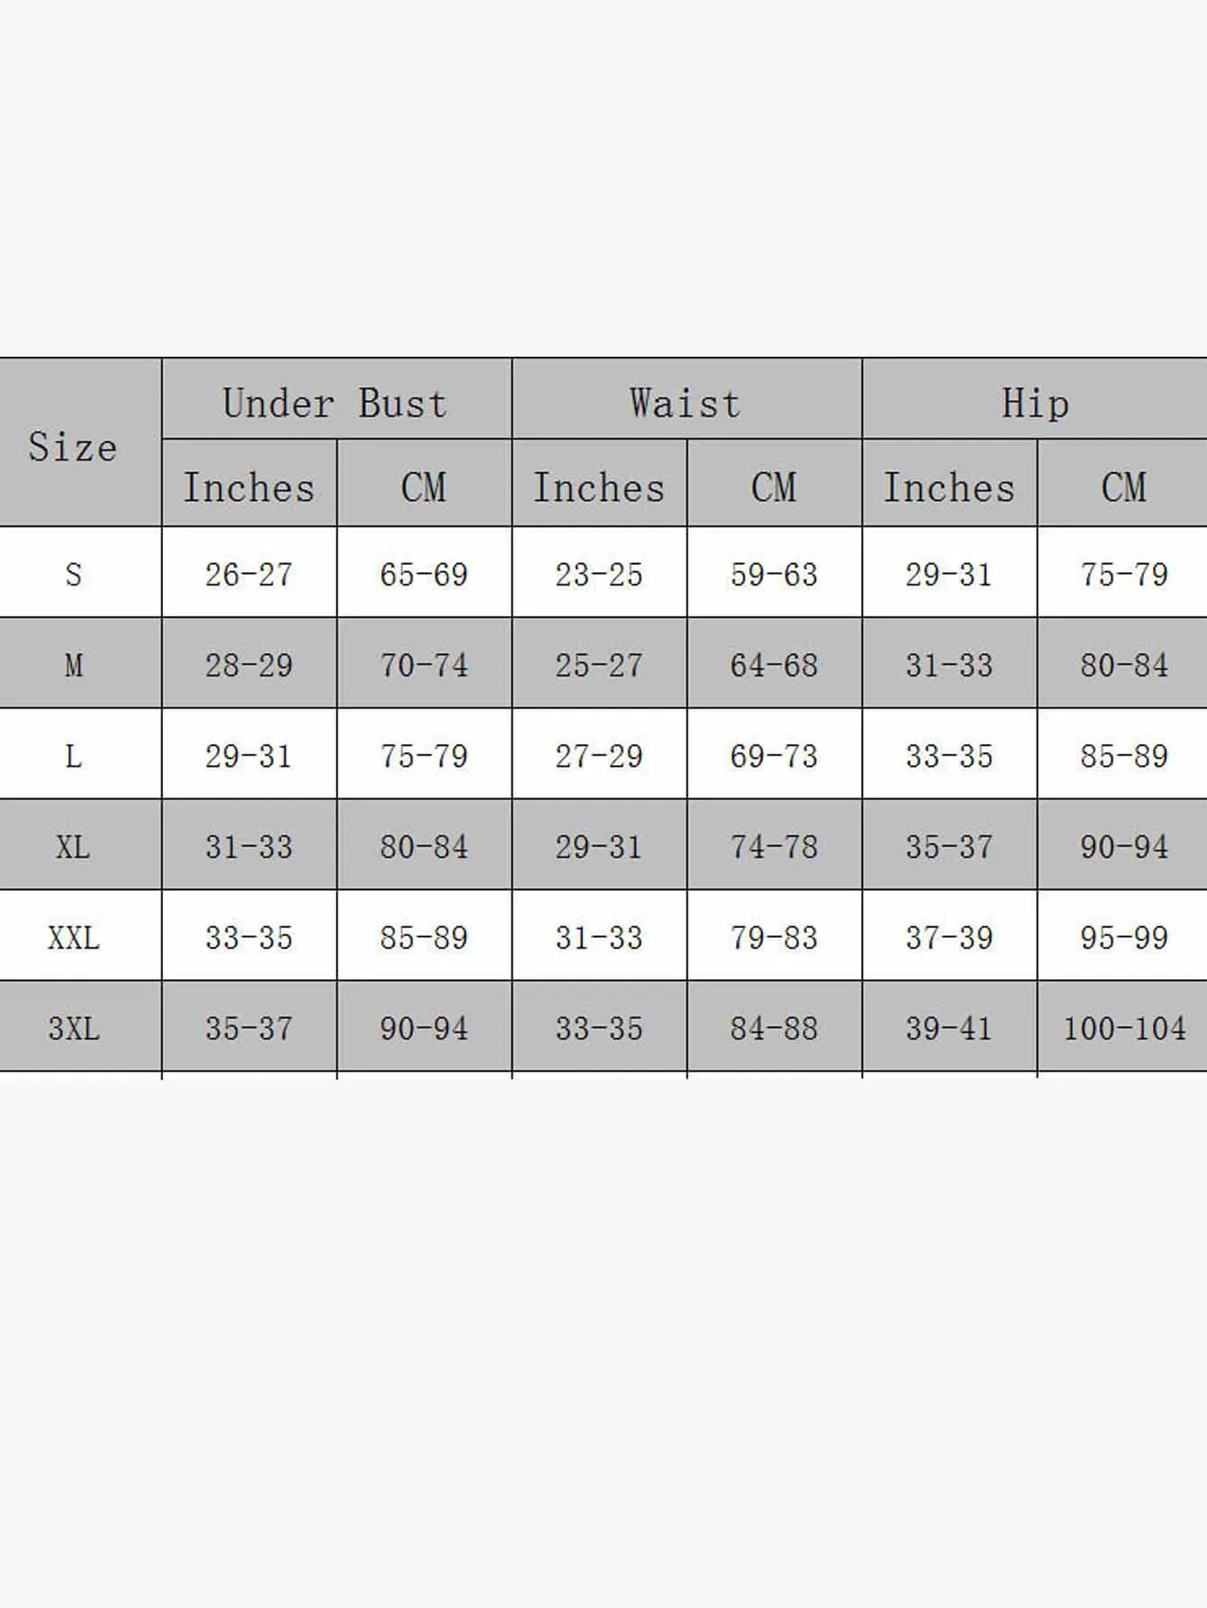Viewport: 1207px width, 1608px height.
Task: Click the 100-104 hip CM cell
Action: [x=1124, y=1029]
